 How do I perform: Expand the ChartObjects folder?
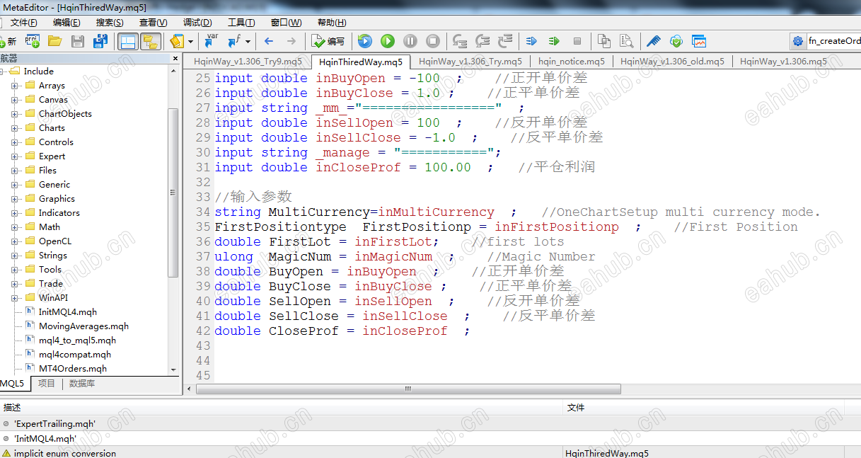click(15, 114)
